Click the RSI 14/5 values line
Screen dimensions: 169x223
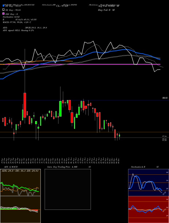(x=20, y=20)
